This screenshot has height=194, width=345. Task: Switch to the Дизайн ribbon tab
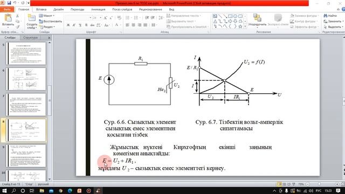(58, 10)
